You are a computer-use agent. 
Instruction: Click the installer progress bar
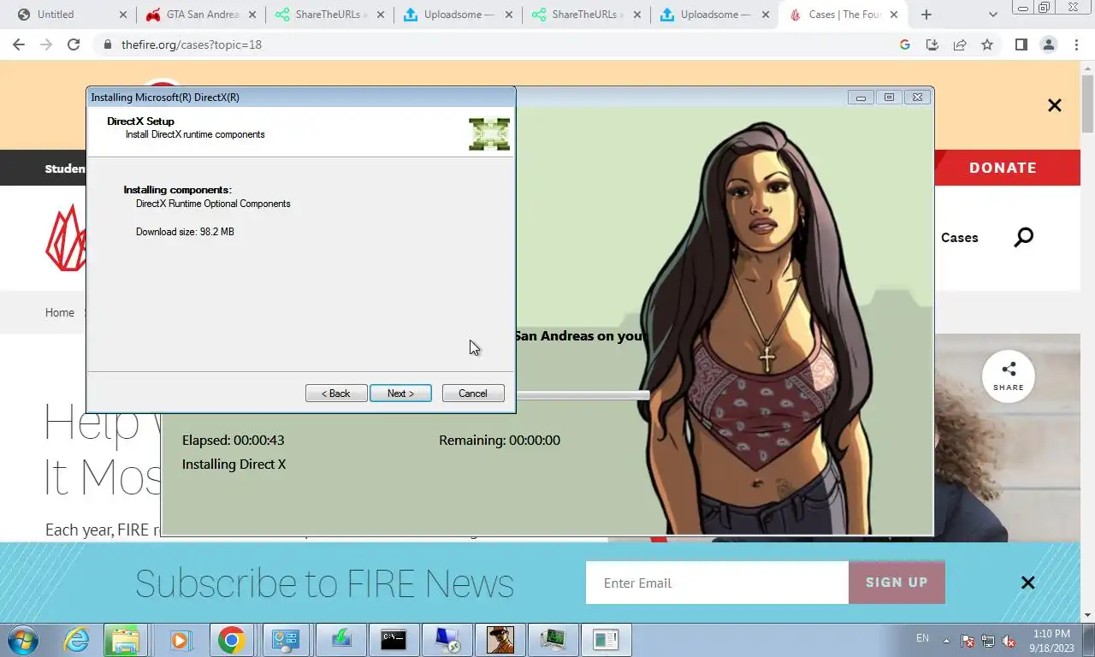[582, 395]
